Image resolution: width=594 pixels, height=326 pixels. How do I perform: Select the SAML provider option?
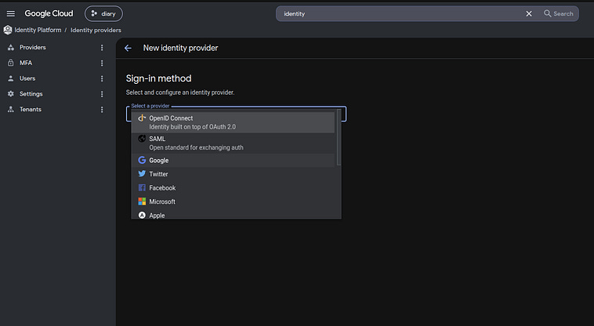[x=233, y=143]
